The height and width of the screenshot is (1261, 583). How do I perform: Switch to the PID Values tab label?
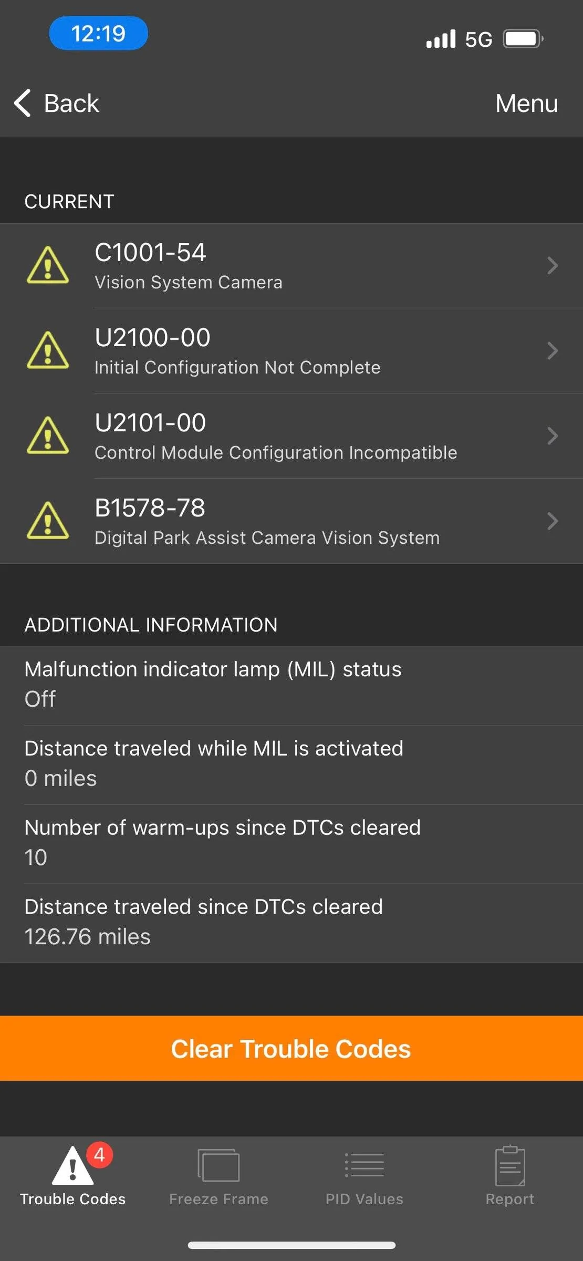tap(365, 1199)
